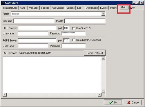Select the Mail tab
This screenshot has width=145, height=107.
[x=124, y=8]
